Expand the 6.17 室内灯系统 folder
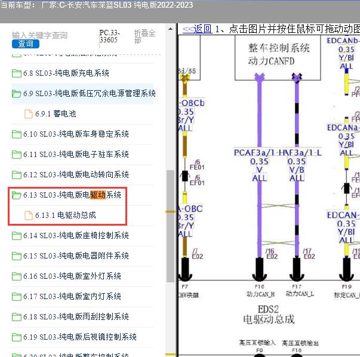 [x=72, y=296]
